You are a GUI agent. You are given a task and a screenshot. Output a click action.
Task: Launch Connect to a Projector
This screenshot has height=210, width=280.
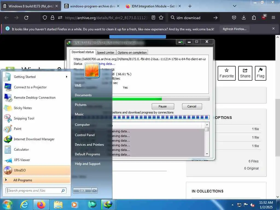click(36, 87)
